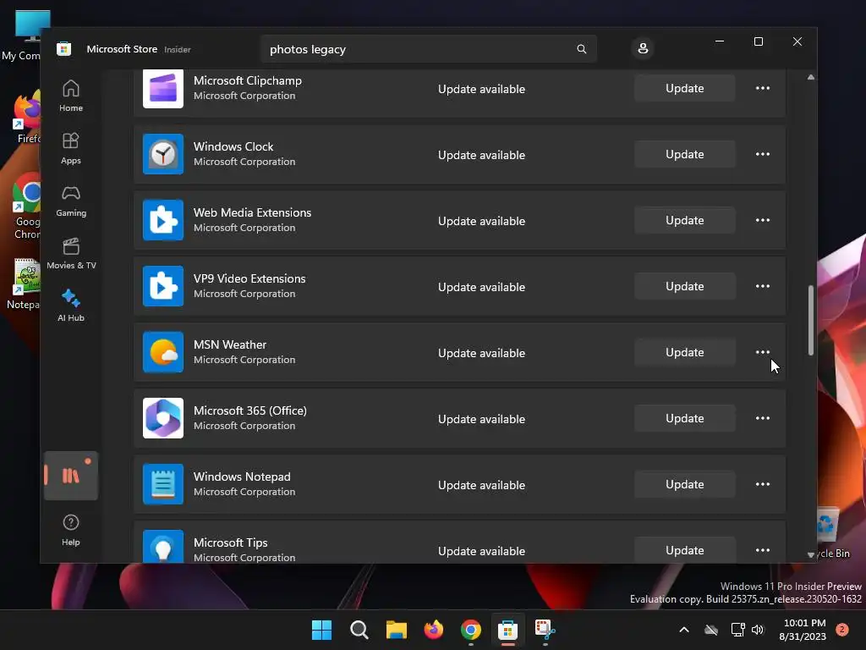Select the Library icon in sidebar

tap(71, 476)
